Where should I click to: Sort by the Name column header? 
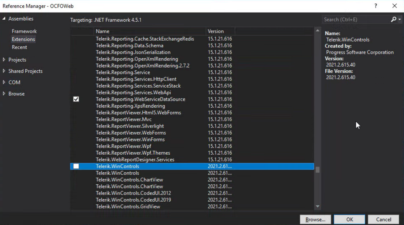coord(150,31)
